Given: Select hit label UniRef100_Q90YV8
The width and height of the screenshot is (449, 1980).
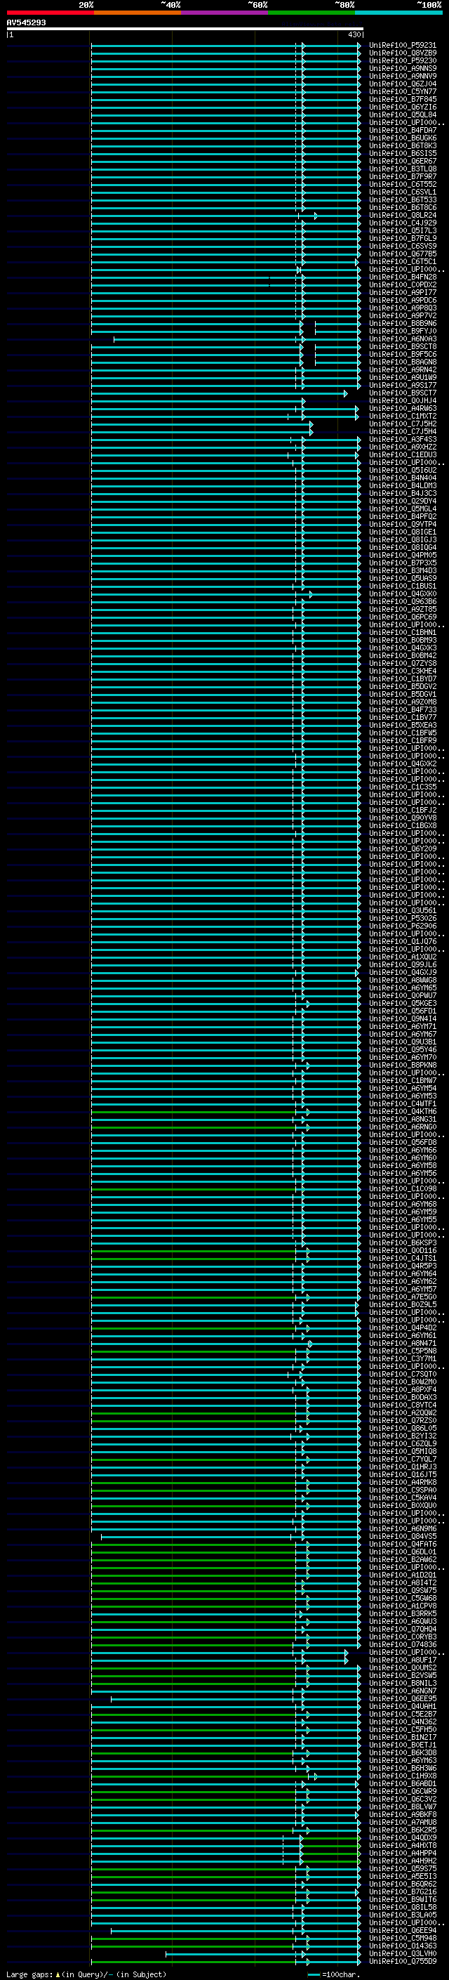Looking at the screenshot, I should [403, 818].
